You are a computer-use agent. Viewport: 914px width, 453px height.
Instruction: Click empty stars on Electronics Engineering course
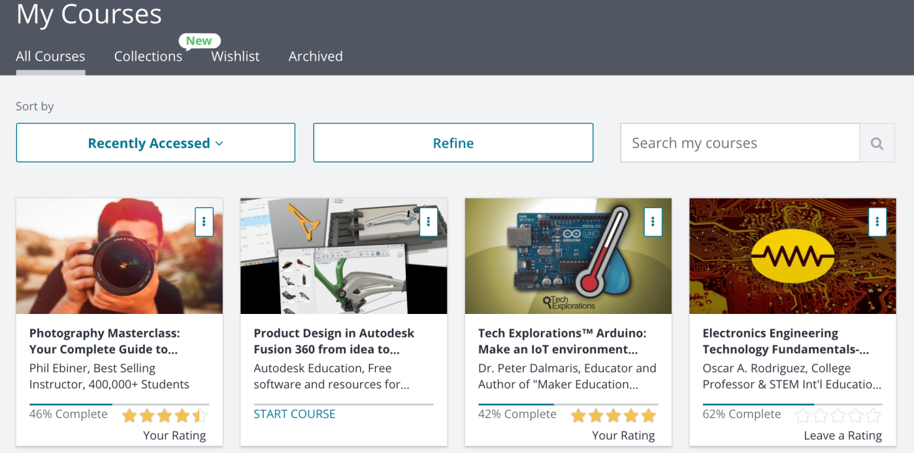click(x=838, y=415)
